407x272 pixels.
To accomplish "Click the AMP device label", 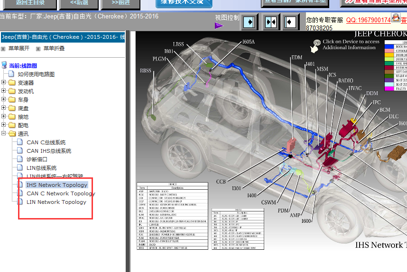I will point(295,215).
